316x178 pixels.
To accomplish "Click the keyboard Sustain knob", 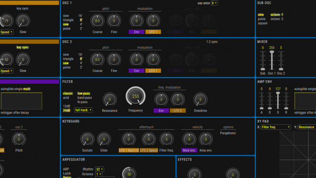I will pos(87,139).
